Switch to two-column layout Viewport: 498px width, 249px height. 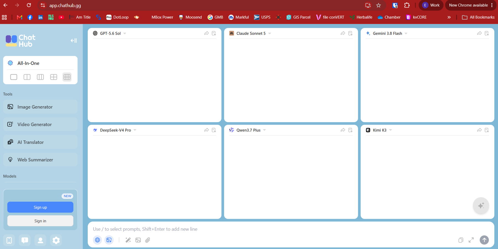coord(27,77)
